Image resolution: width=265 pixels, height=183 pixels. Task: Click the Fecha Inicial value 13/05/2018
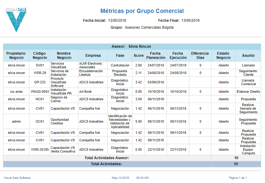point(117,21)
